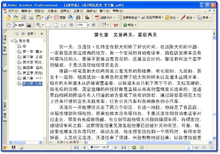Click the 119% zoom input field
220x154 pixels.
click(x=81, y=25)
